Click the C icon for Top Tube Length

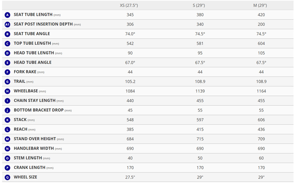(x=8, y=44)
